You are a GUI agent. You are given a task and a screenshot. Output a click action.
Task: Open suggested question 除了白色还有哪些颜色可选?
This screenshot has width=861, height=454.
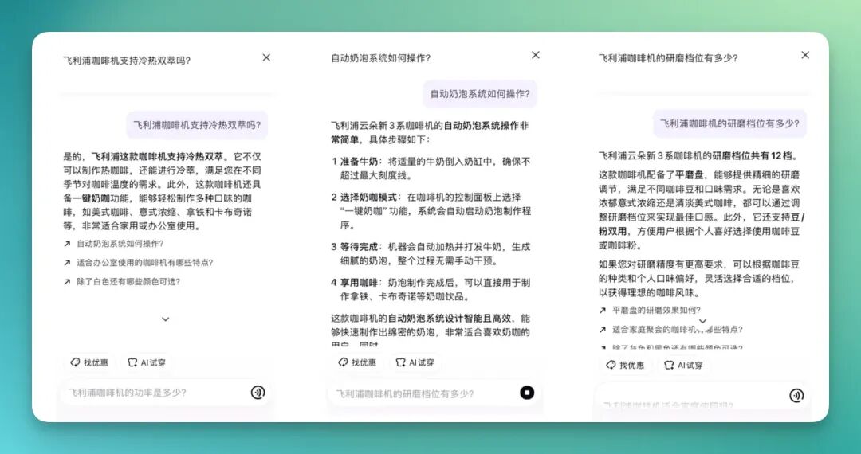coord(128,282)
